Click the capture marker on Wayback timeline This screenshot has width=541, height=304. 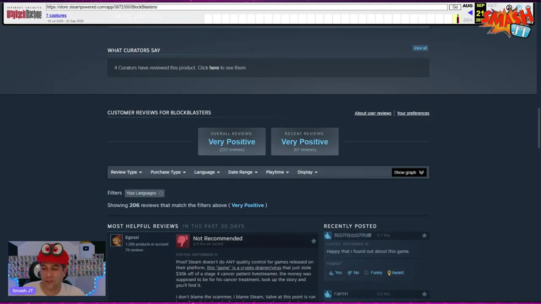[458, 19]
